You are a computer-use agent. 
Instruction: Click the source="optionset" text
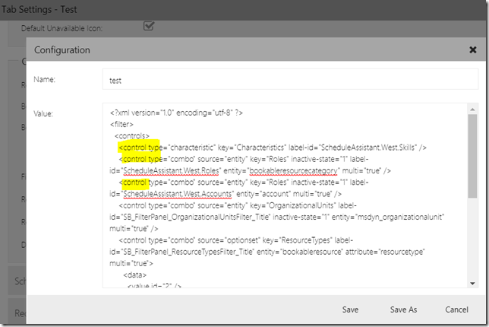[229, 240]
